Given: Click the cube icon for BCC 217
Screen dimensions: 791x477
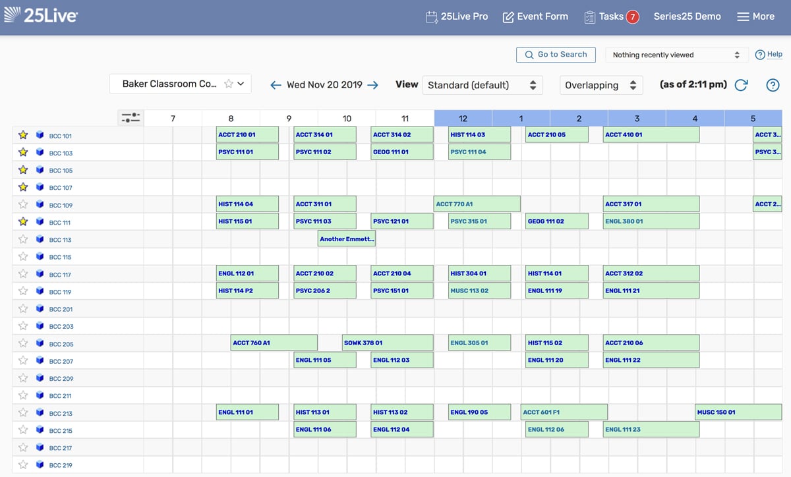Looking at the screenshot, I should click(40, 447).
